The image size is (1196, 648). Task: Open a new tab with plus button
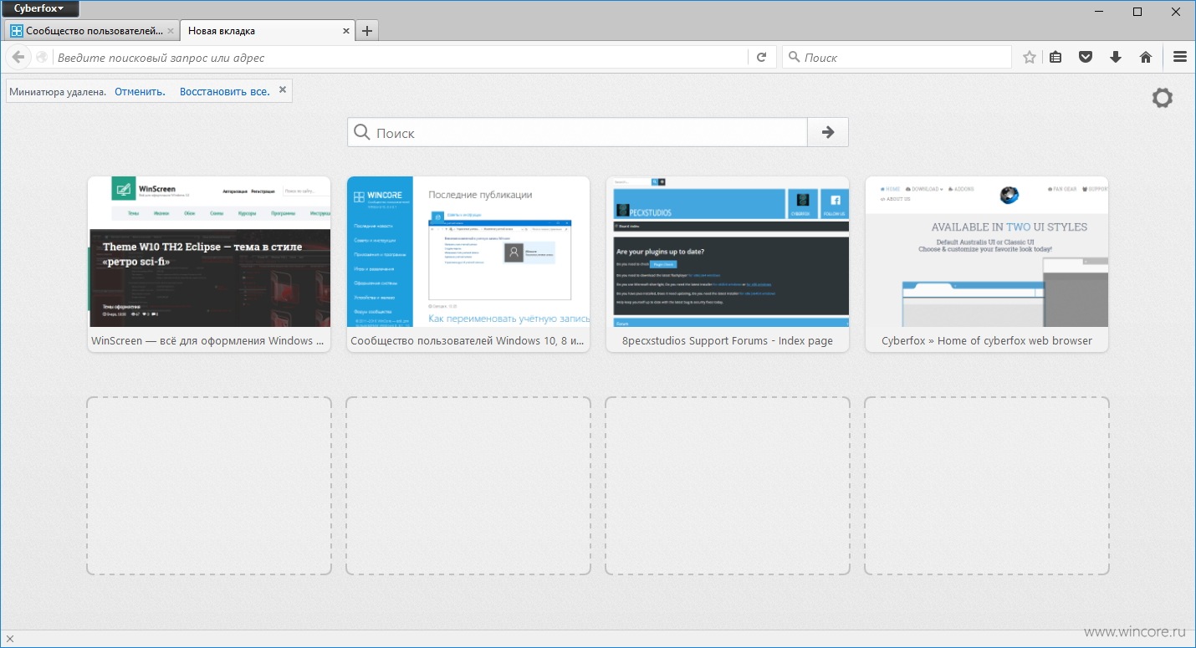[367, 31]
